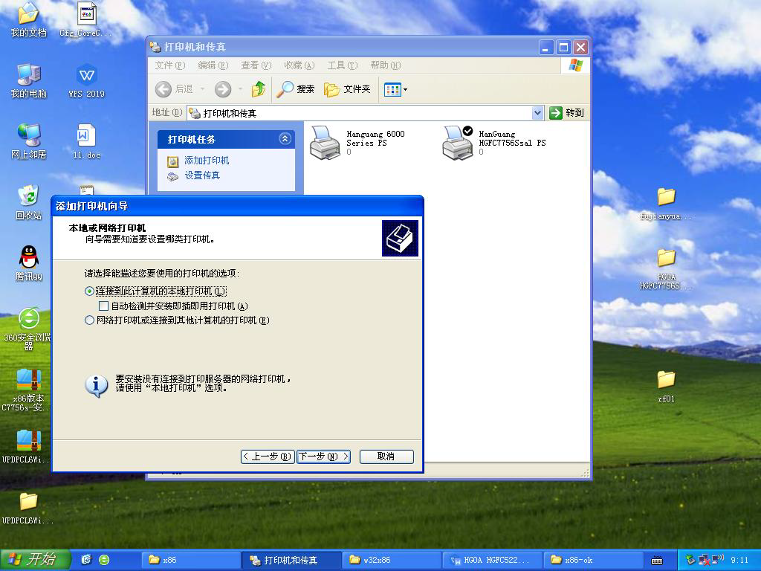Image resolution: width=761 pixels, height=571 pixels.
Task: Open the 我的文档 desktop folder icon
Action: pyautogui.click(x=28, y=19)
